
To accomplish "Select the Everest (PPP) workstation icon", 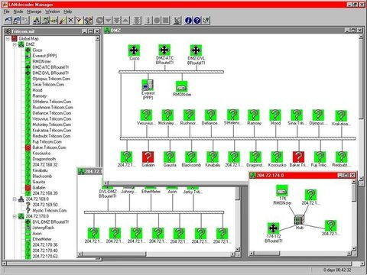I will 148,86.
